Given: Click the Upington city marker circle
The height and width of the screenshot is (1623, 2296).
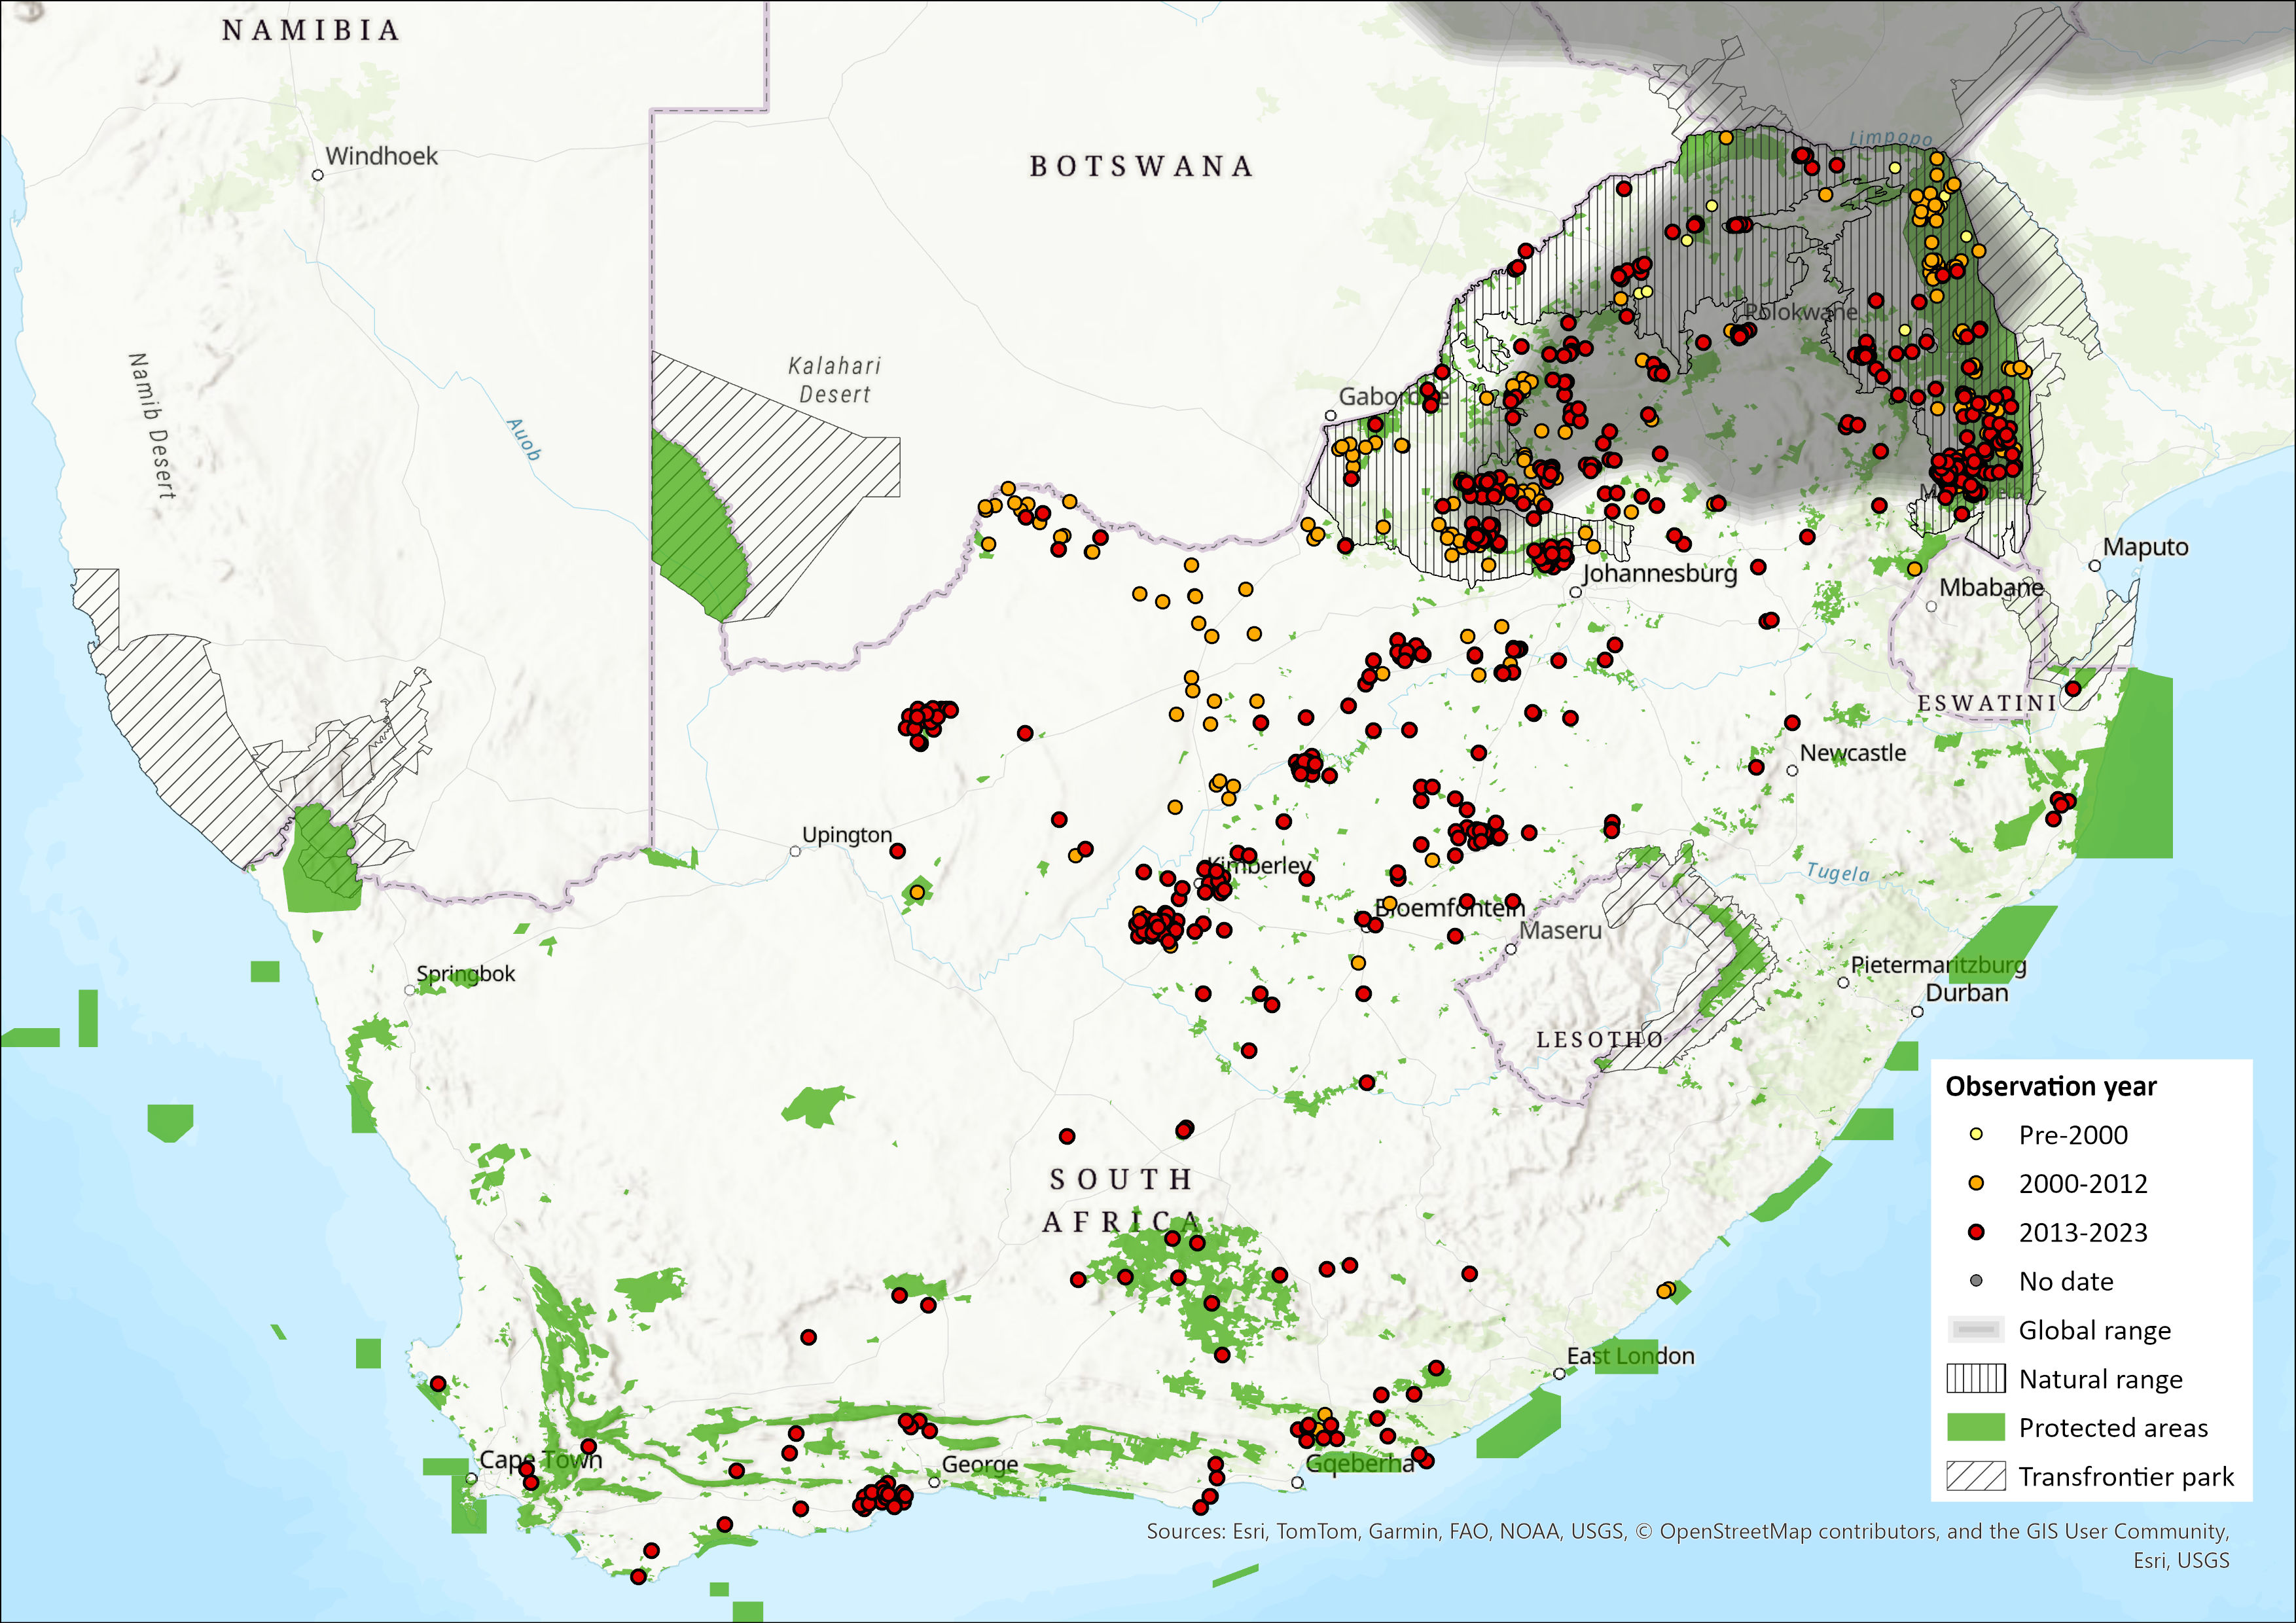Looking at the screenshot, I should point(795,851).
